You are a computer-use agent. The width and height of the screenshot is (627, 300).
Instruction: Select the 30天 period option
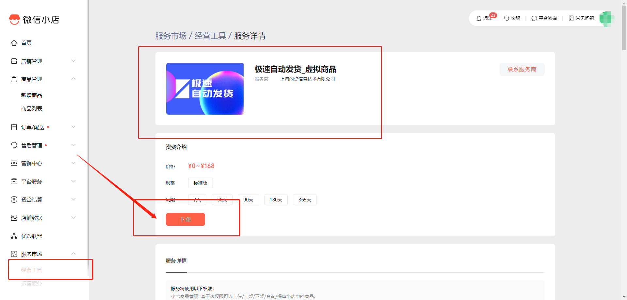point(222,200)
